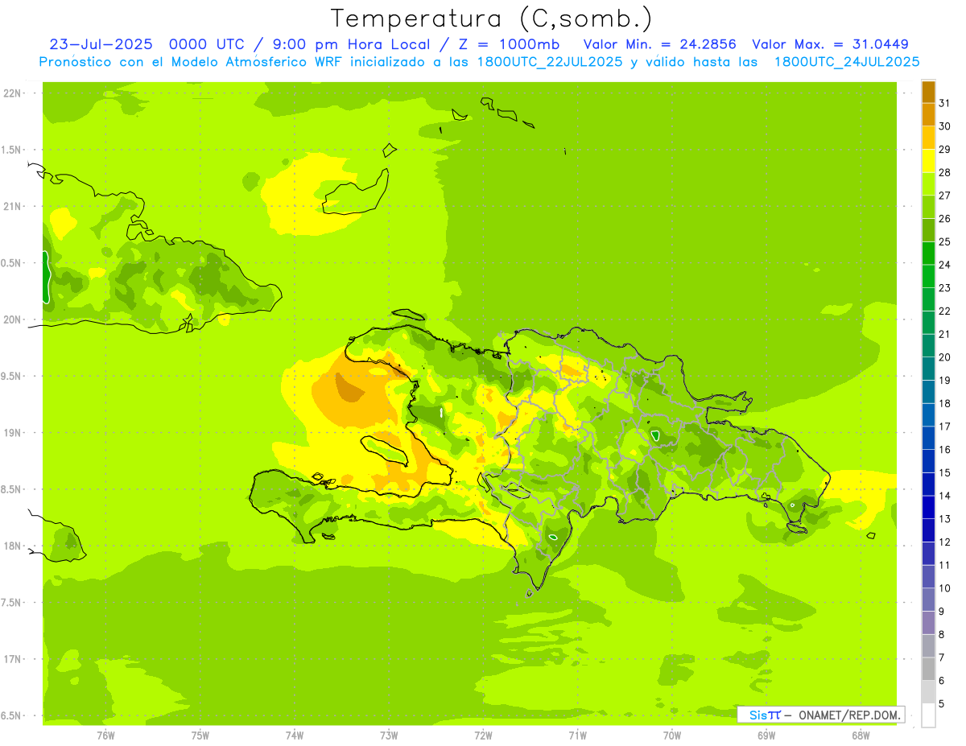Click the dark green cold patch near 20.5N west edge
This screenshot has height=746, width=966.
[46, 276]
